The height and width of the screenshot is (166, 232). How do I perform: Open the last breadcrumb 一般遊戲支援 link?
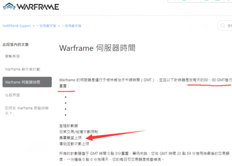click(x=71, y=26)
